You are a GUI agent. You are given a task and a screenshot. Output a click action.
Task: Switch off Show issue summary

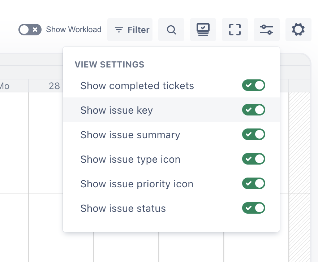(254, 134)
